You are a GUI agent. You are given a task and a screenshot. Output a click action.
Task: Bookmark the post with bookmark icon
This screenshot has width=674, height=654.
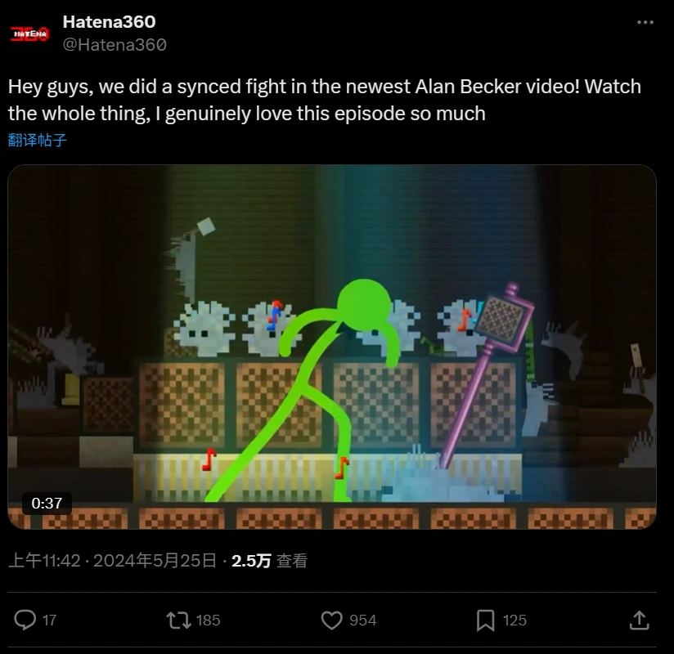click(x=485, y=620)
